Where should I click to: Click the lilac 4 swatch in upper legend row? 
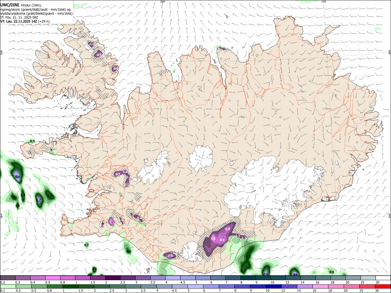click(x=173, y=278)
